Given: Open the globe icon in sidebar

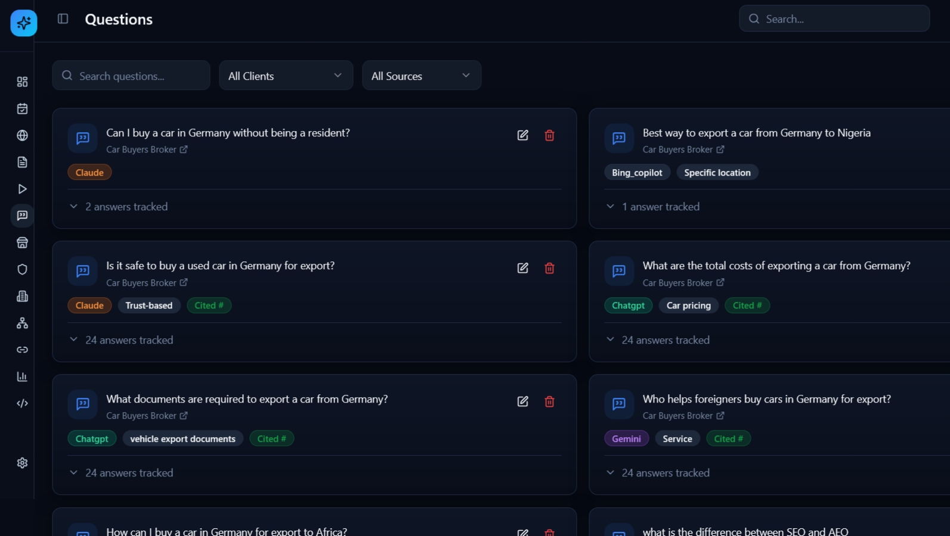Looking at the screenshot, I should (22, 135).
